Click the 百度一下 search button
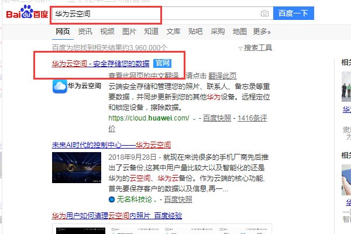 [x=294, y=13]
